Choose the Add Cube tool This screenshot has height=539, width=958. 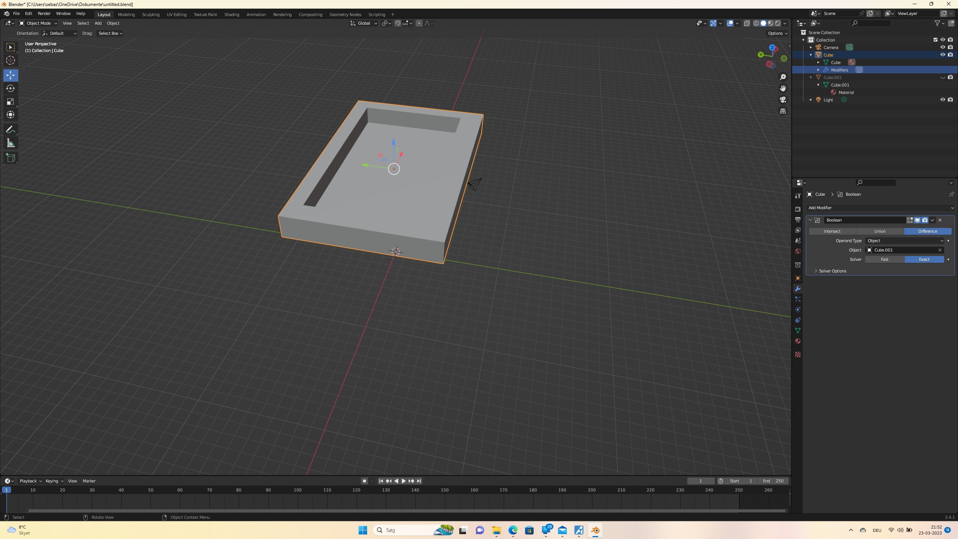(10, 158)
